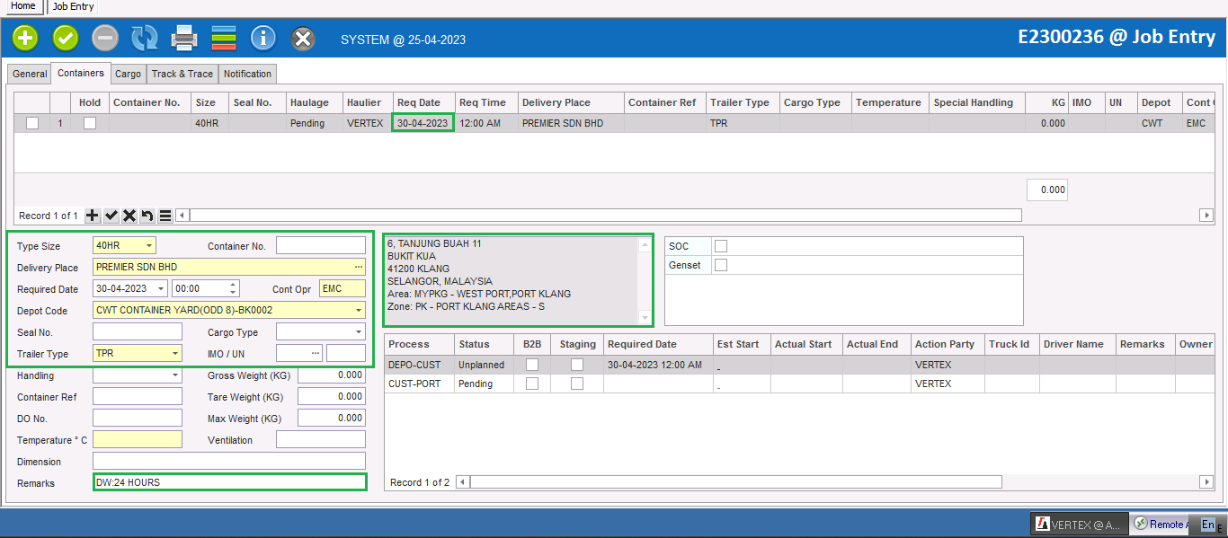Enable the Genset checkbox
Screen dimensions: 1228x538
[x=721, y=265]
